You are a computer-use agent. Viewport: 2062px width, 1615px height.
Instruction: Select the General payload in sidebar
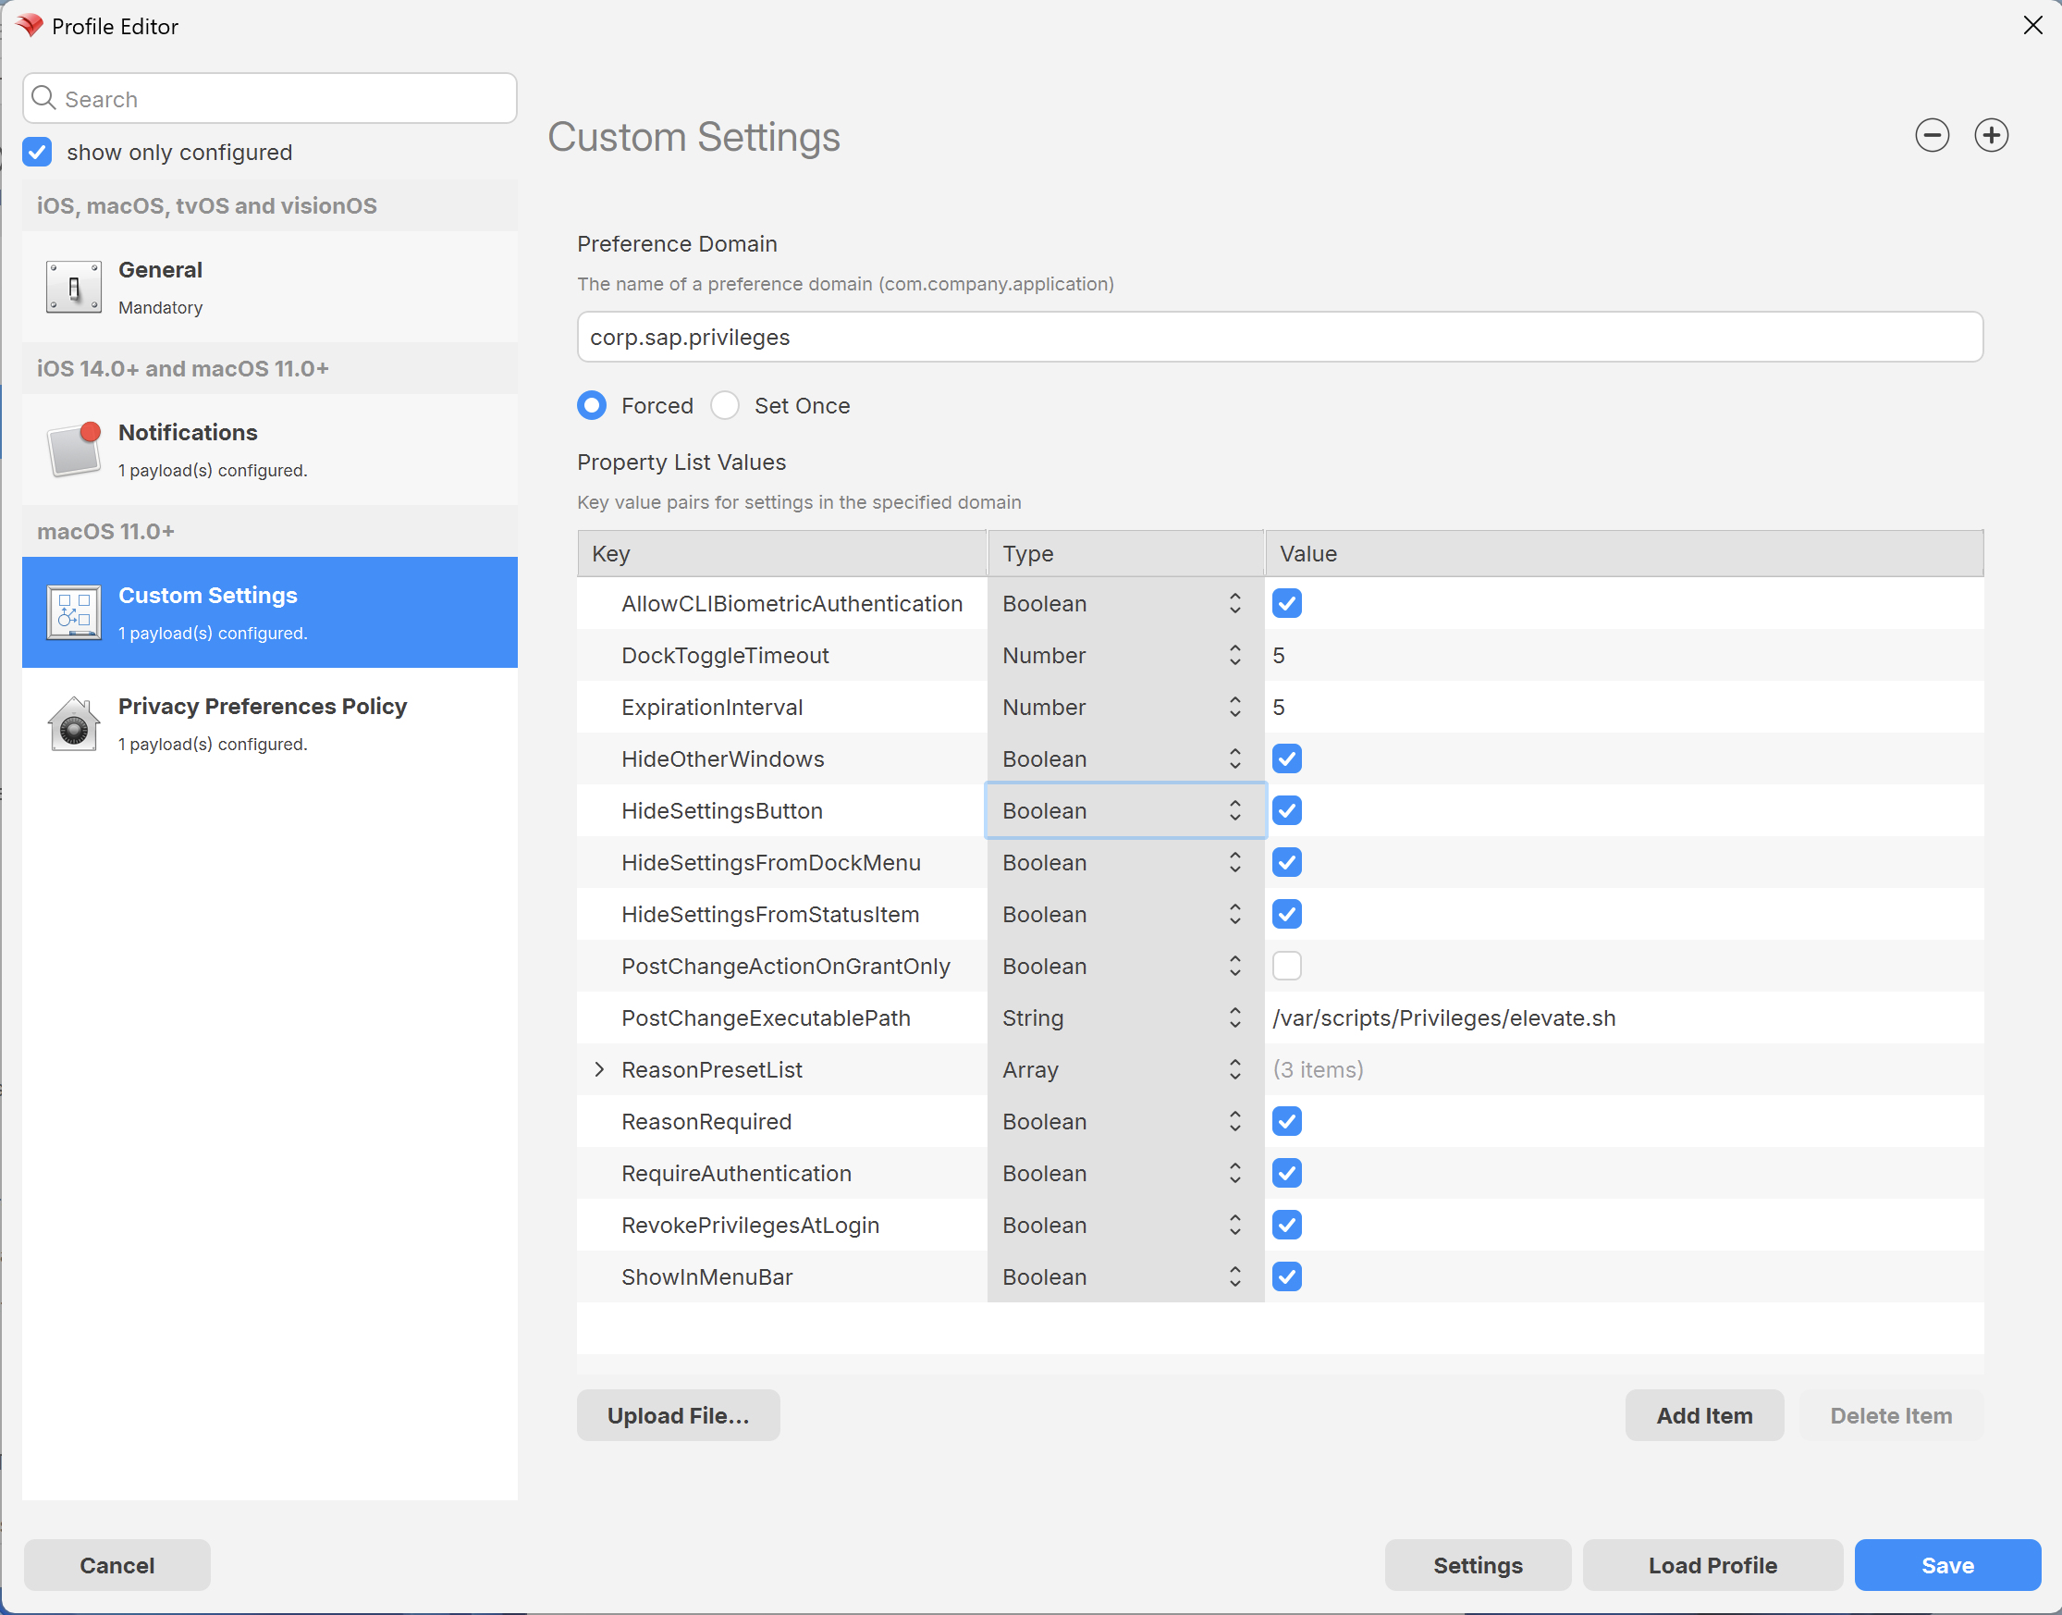[269, 288]
